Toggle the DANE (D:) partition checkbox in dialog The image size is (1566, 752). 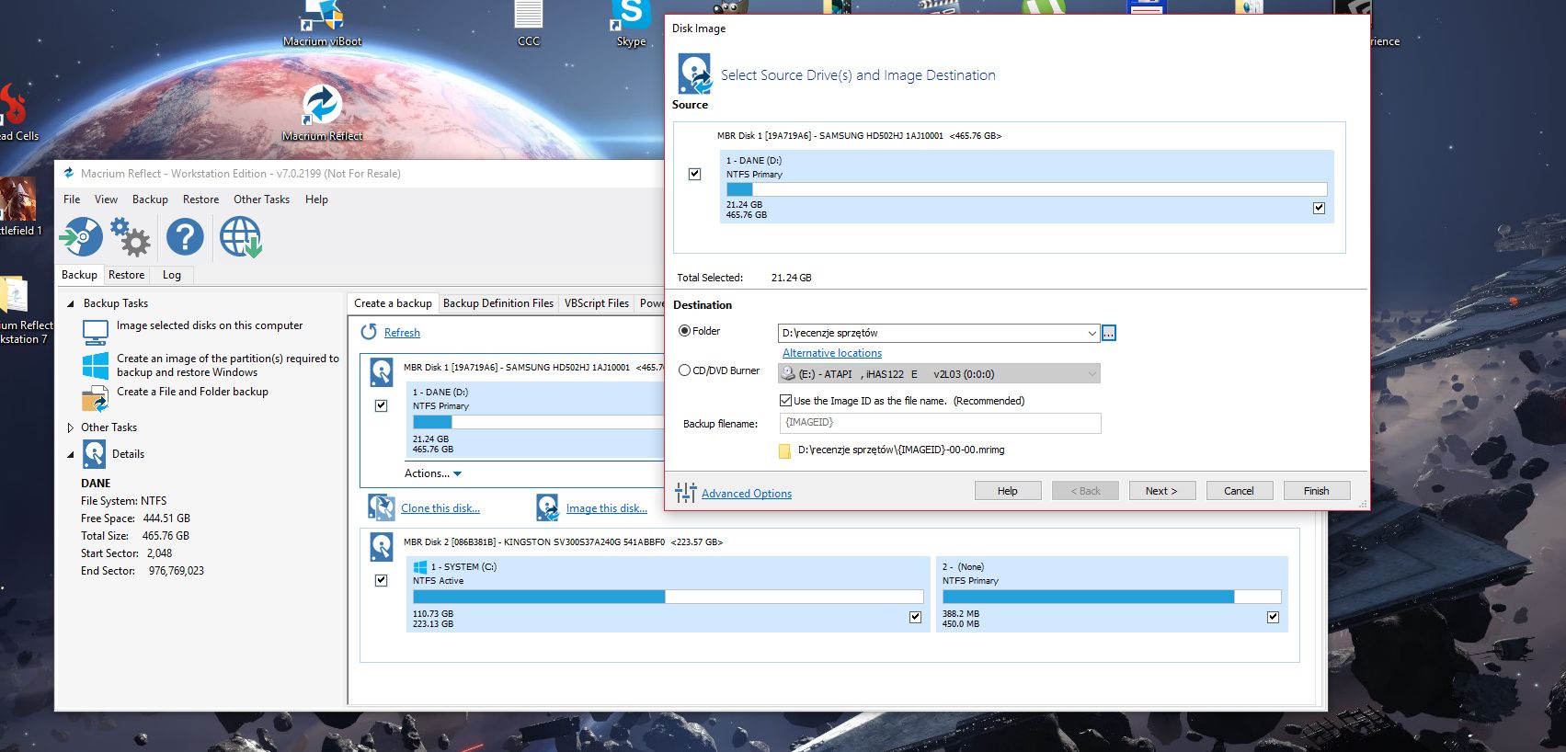click(x=1319, y=208)
